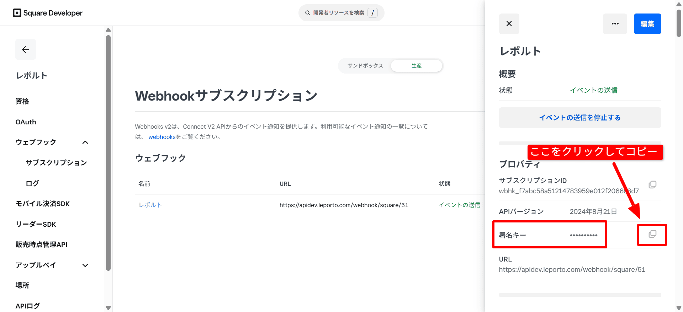Switch to the サンドボックス environment
This screenshot has height=312, width=683.
point(365,66)
